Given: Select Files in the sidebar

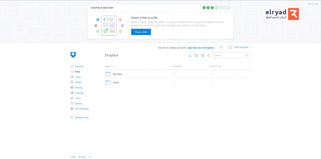Looking at the screenshot, I should pyautogui.click(x=77, y=72).
